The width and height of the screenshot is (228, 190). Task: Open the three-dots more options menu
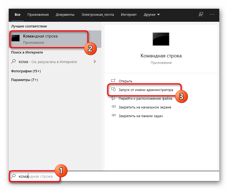pyautogui.click(x=213, y=14)
